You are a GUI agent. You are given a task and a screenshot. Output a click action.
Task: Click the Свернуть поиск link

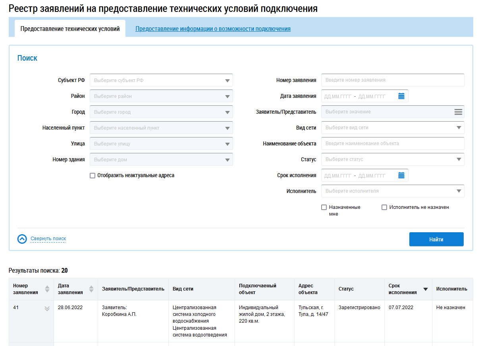coord(48,239)
